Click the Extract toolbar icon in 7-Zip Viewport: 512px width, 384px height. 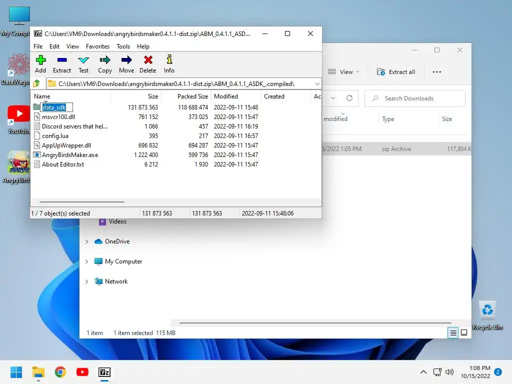pyautogui.click(x=62, y=60)
